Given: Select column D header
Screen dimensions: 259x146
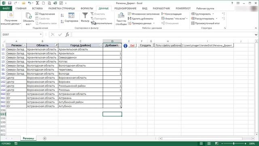Looking at the screenshot, I should (x=113, y=41).
